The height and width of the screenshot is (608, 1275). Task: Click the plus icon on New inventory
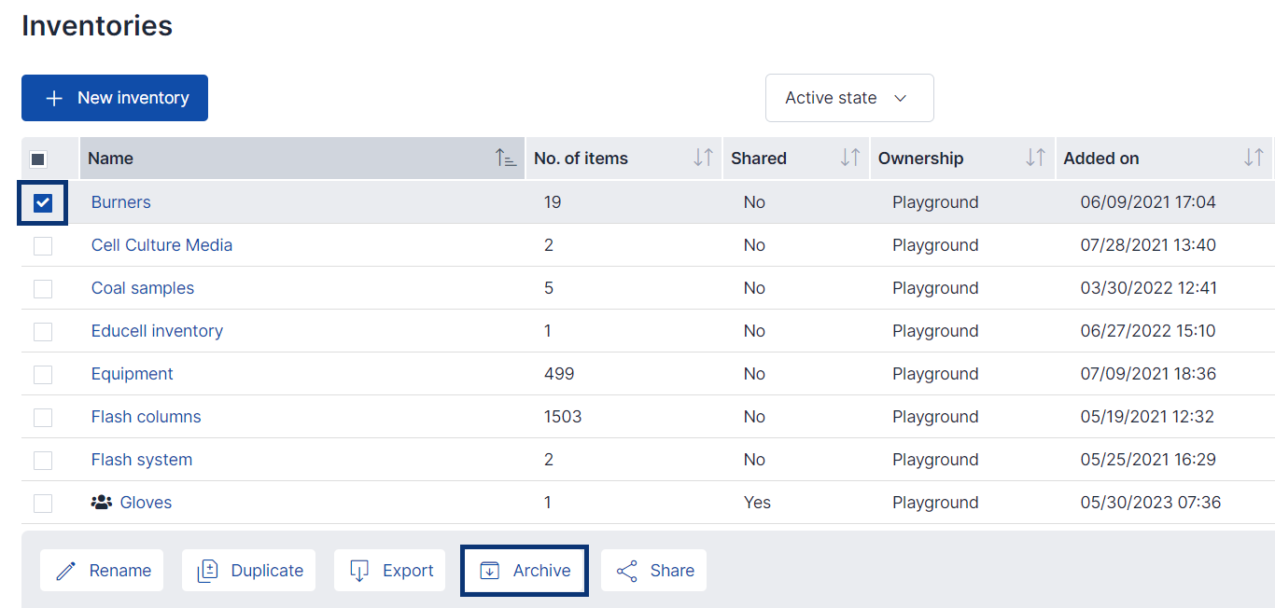click(54, 97)
